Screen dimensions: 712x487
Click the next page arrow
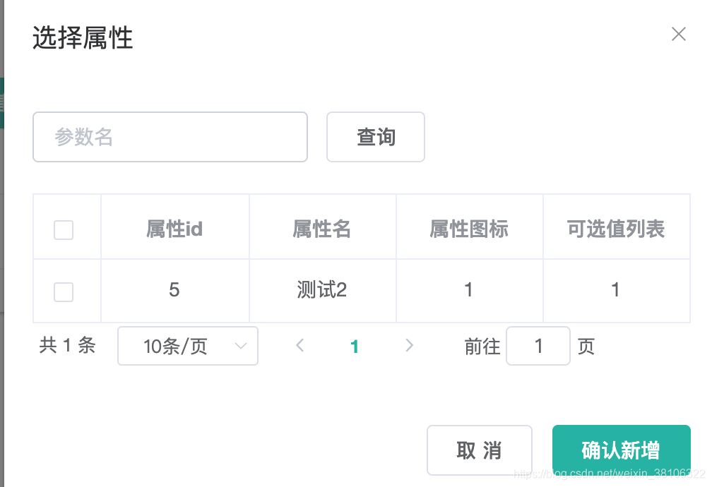410,346
